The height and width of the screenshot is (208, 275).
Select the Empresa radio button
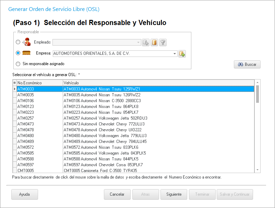18,53
